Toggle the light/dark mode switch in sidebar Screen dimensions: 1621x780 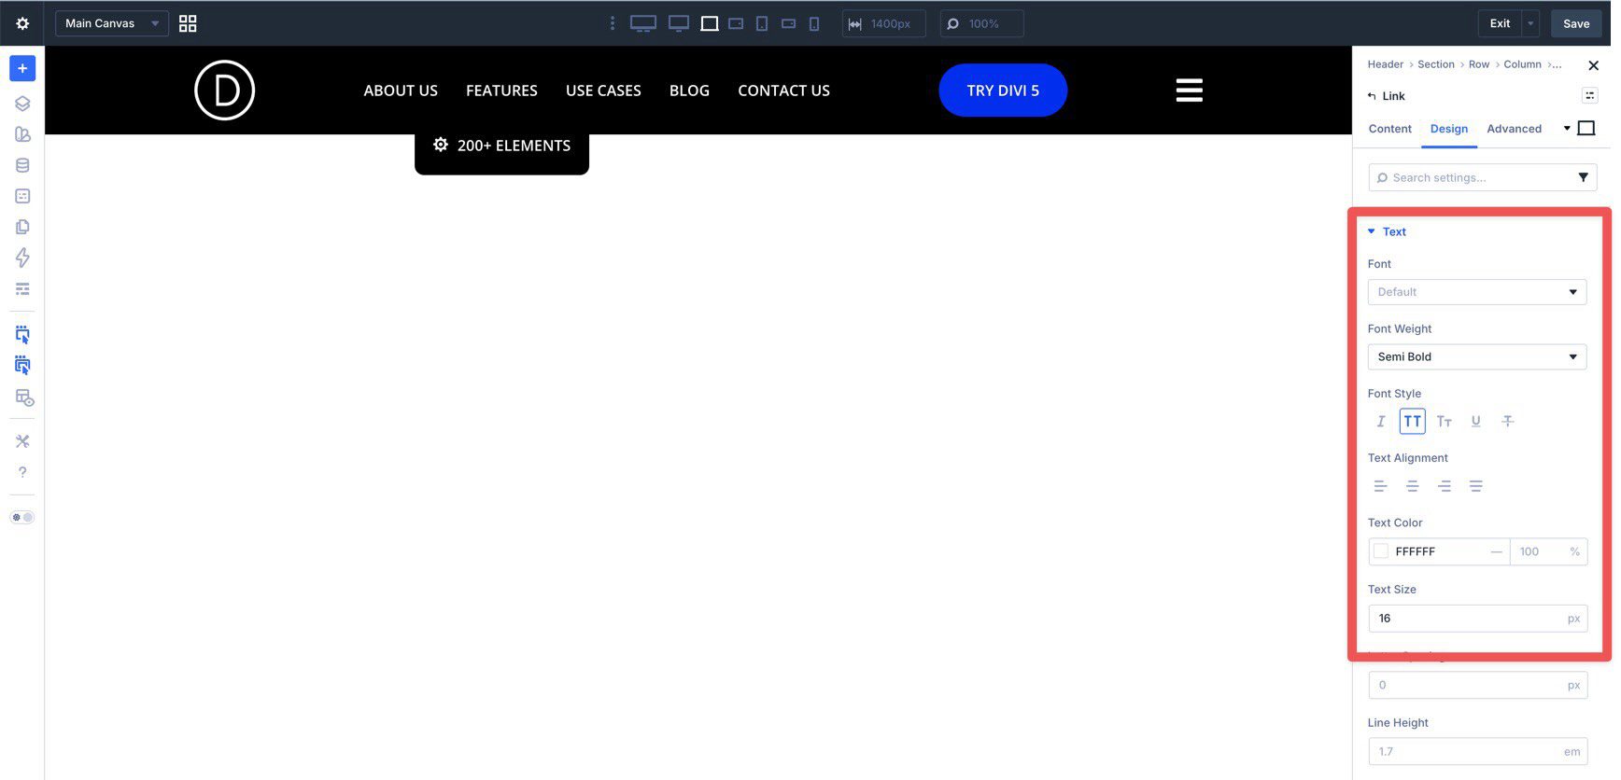point(22,517)
